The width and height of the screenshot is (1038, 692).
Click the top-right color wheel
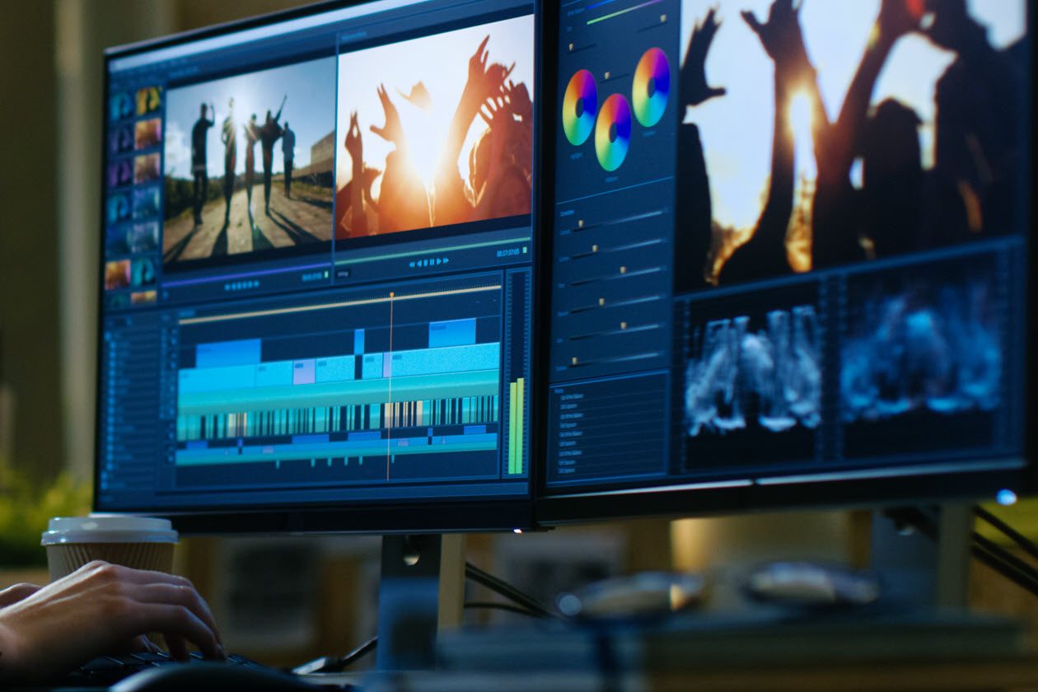[x=651, y=86]
